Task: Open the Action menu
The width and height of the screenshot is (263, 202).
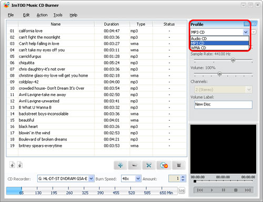Action: [42, 15]
